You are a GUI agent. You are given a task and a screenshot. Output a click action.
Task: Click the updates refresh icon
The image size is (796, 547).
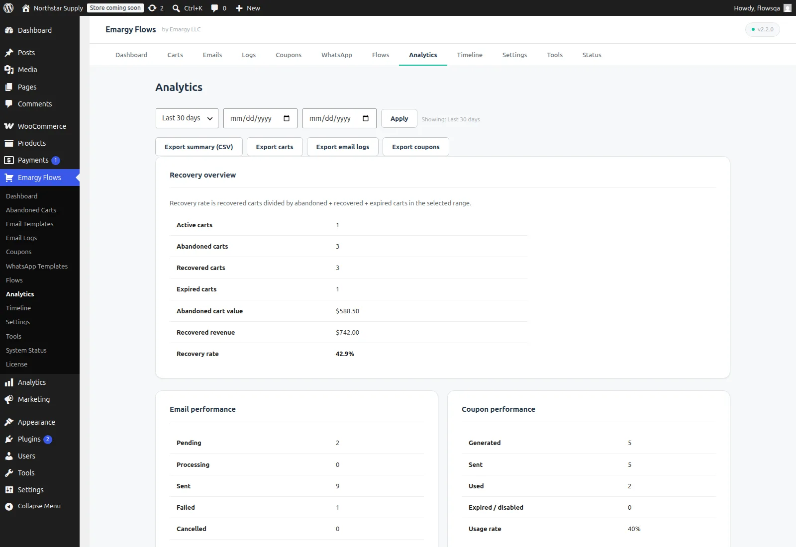click(152, 8)
